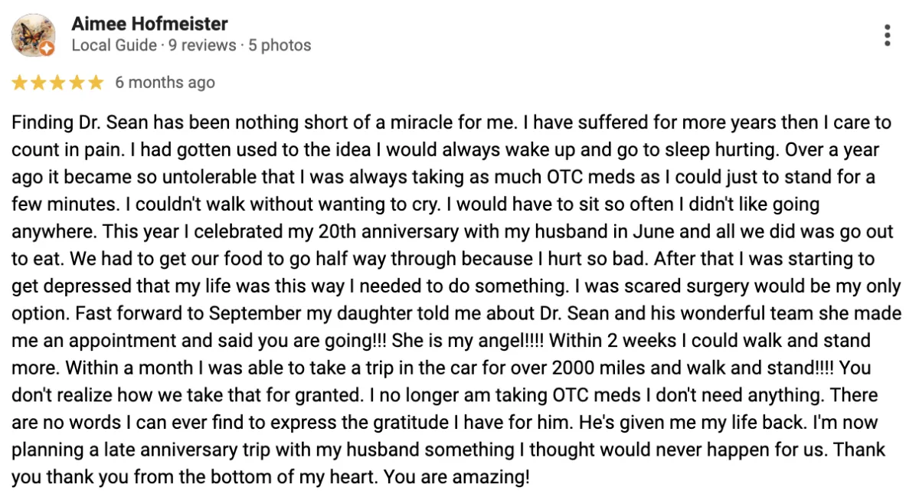Open reviewer name Aimee Hofmeister
This screenshot has width=919, height=497.
coord(149,24)
